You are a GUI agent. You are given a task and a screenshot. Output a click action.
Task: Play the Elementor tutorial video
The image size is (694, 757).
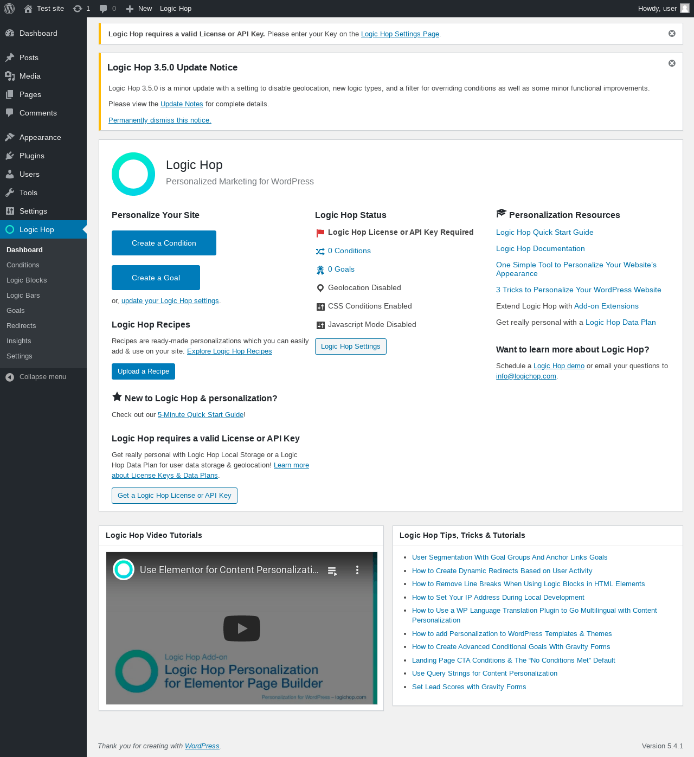pyautogui.click(x=242, y=628)
